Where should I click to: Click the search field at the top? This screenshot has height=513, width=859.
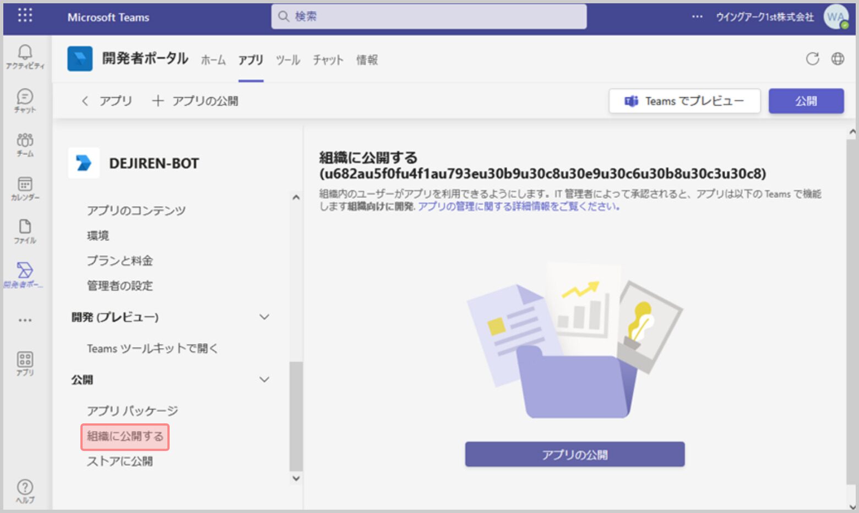coord(428,16)
